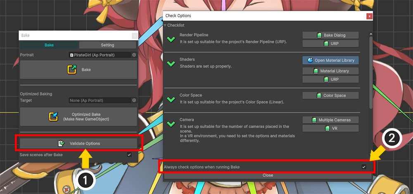Image resolution: width=413 pixels, height=194 pixels.
Task: Open the VR documentation
Action: (330, 129)
